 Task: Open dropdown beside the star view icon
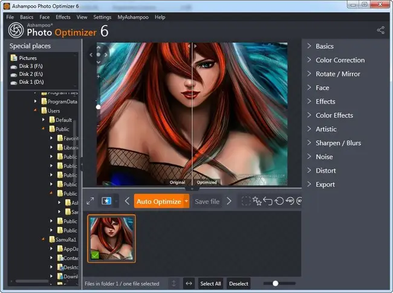pos(116,201)
